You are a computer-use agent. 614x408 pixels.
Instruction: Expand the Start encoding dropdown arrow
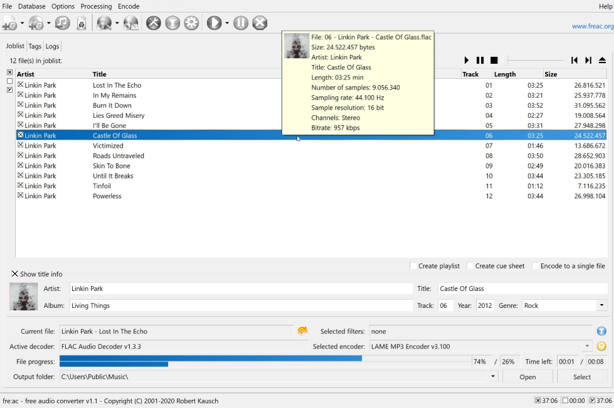(x=227, y=23)
